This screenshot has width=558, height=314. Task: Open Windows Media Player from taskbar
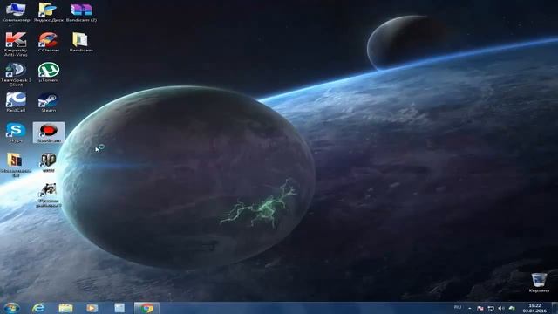click(92, 308)
